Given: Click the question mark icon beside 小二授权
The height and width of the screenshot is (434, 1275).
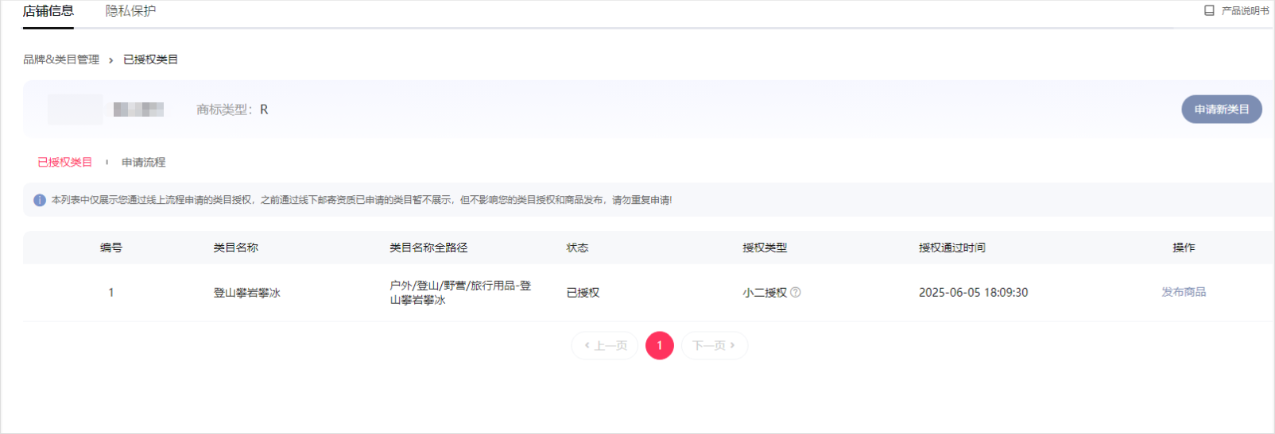Looking at the screenshot, I should coord(796,292).
